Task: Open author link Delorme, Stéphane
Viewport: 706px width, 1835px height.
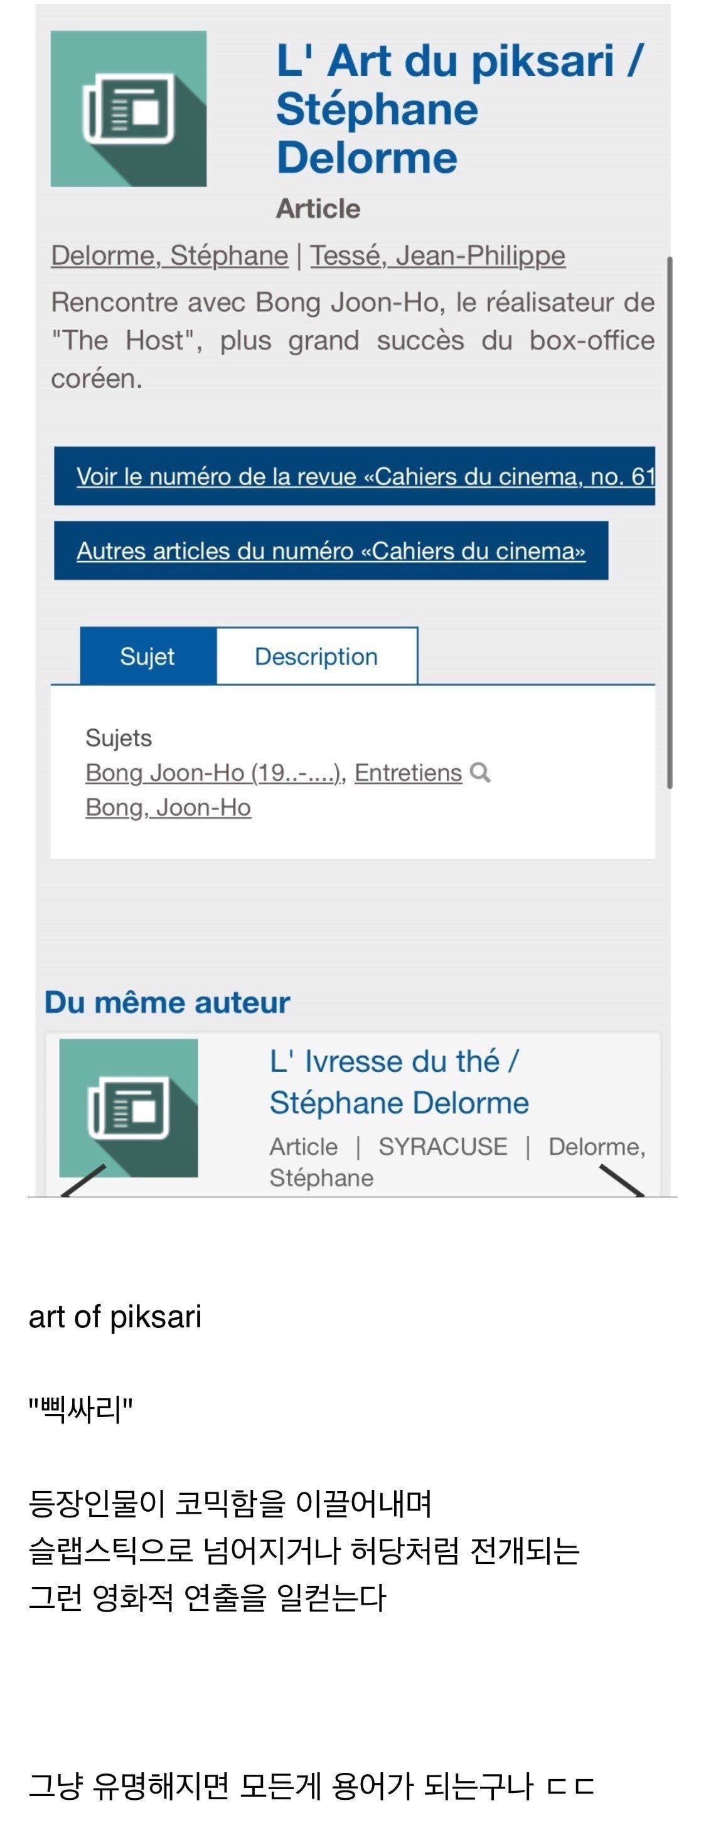Action: pyautogui.click(x=169, y=255)
